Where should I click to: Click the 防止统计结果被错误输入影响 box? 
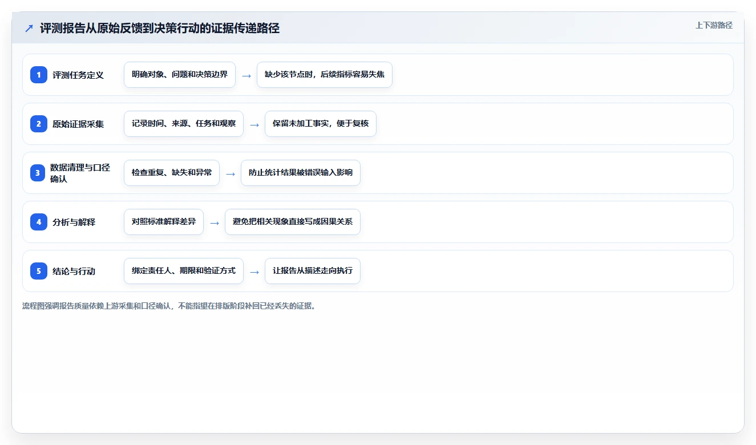coord(301,173)
